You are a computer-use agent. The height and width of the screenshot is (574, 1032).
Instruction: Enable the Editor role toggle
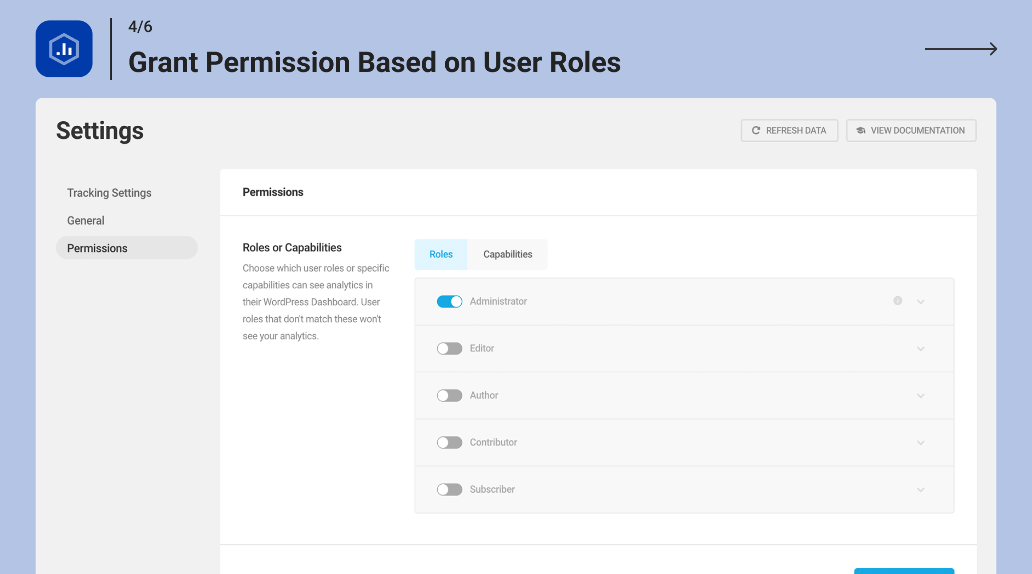pyautogui.click(x=449, y=349)
